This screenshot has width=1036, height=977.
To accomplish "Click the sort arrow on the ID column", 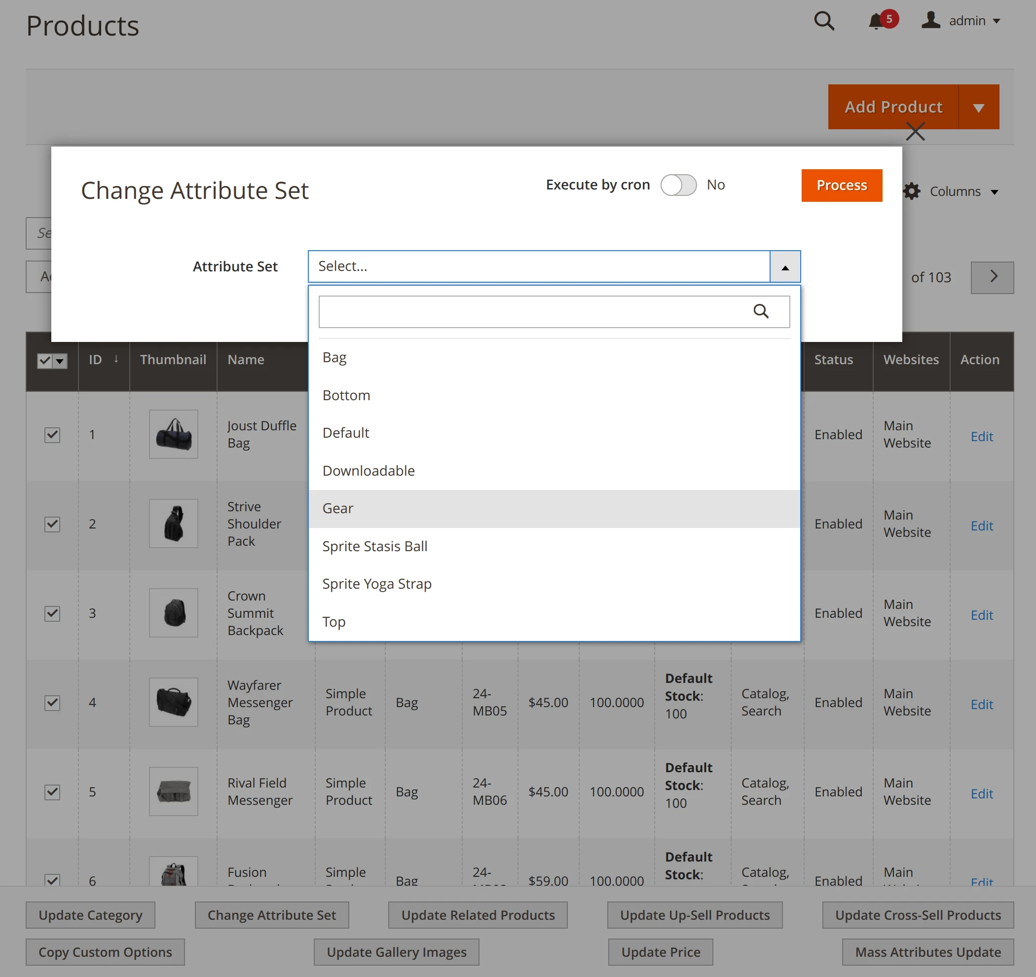I will (116, 359).
